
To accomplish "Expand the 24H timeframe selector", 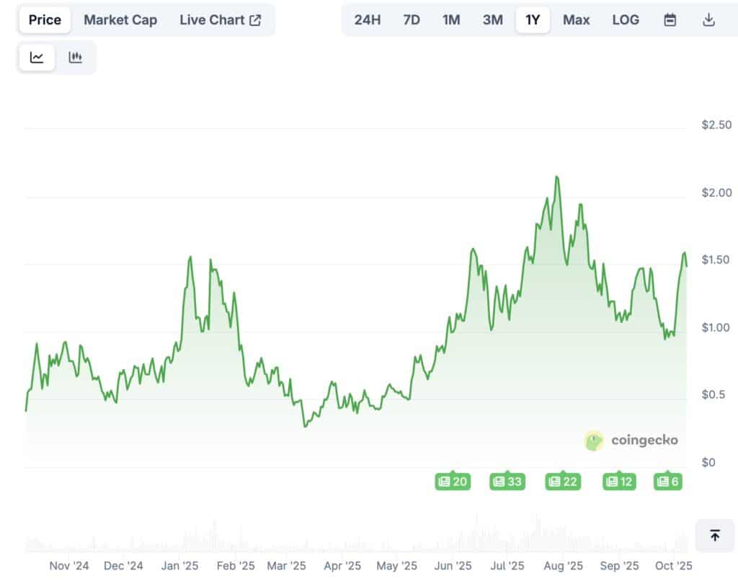I will [368, 19].
